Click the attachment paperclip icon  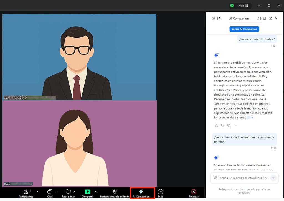(x=215, y=178)
